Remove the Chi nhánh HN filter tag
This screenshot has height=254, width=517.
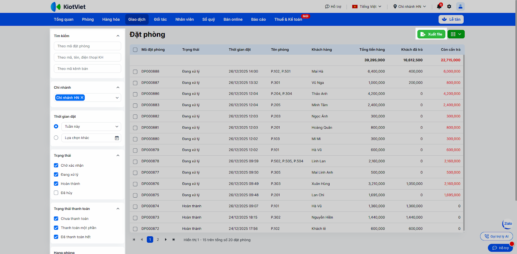tap(82, 98)
